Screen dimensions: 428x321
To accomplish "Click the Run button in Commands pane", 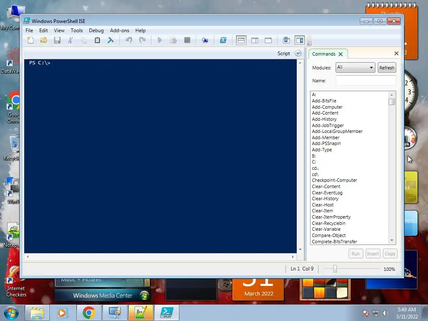I will pos(356,254).
